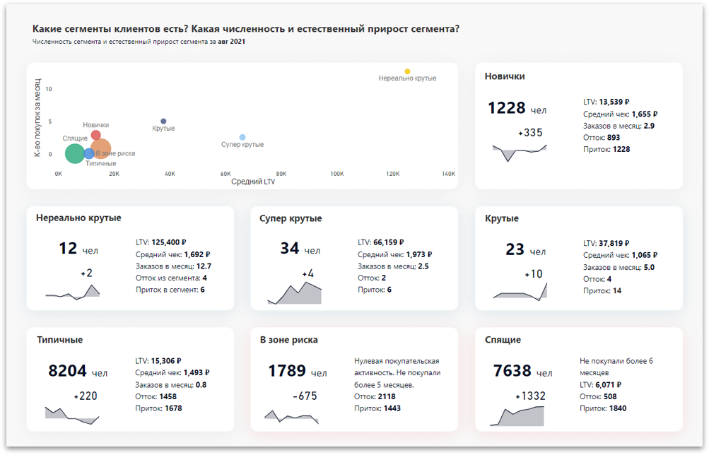Click the Спящие sparkline chart
The height and width of the screenshot is (455, 709).
pyautogui.click(x=517, y=416)
